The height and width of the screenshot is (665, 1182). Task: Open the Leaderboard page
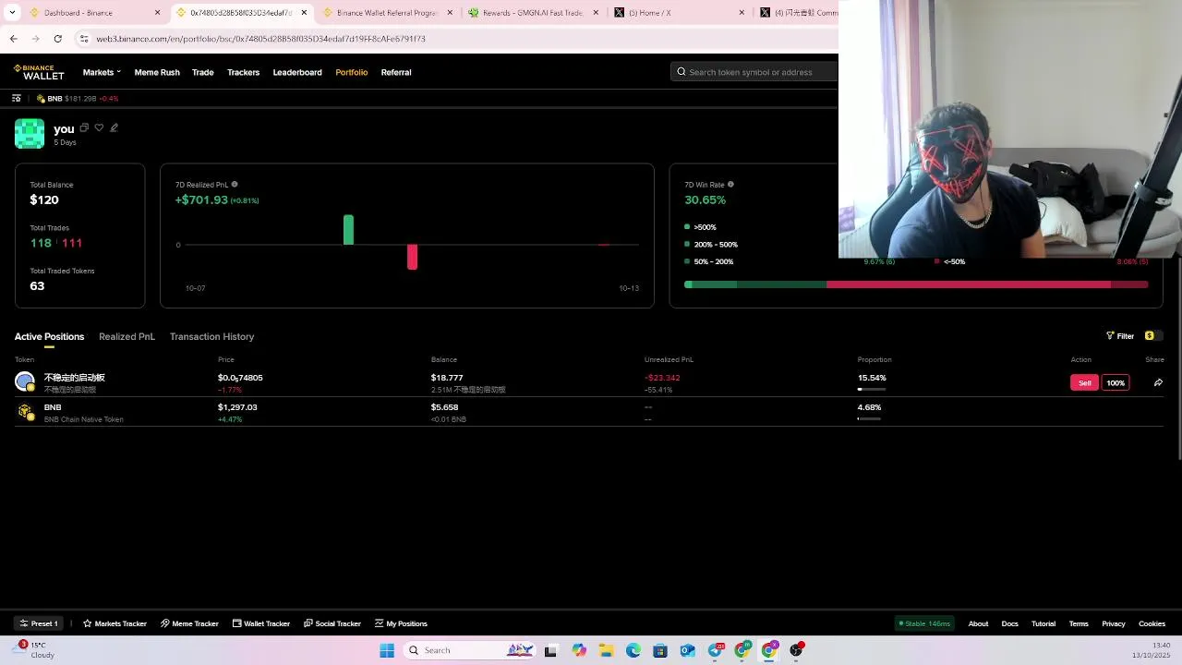297,72
